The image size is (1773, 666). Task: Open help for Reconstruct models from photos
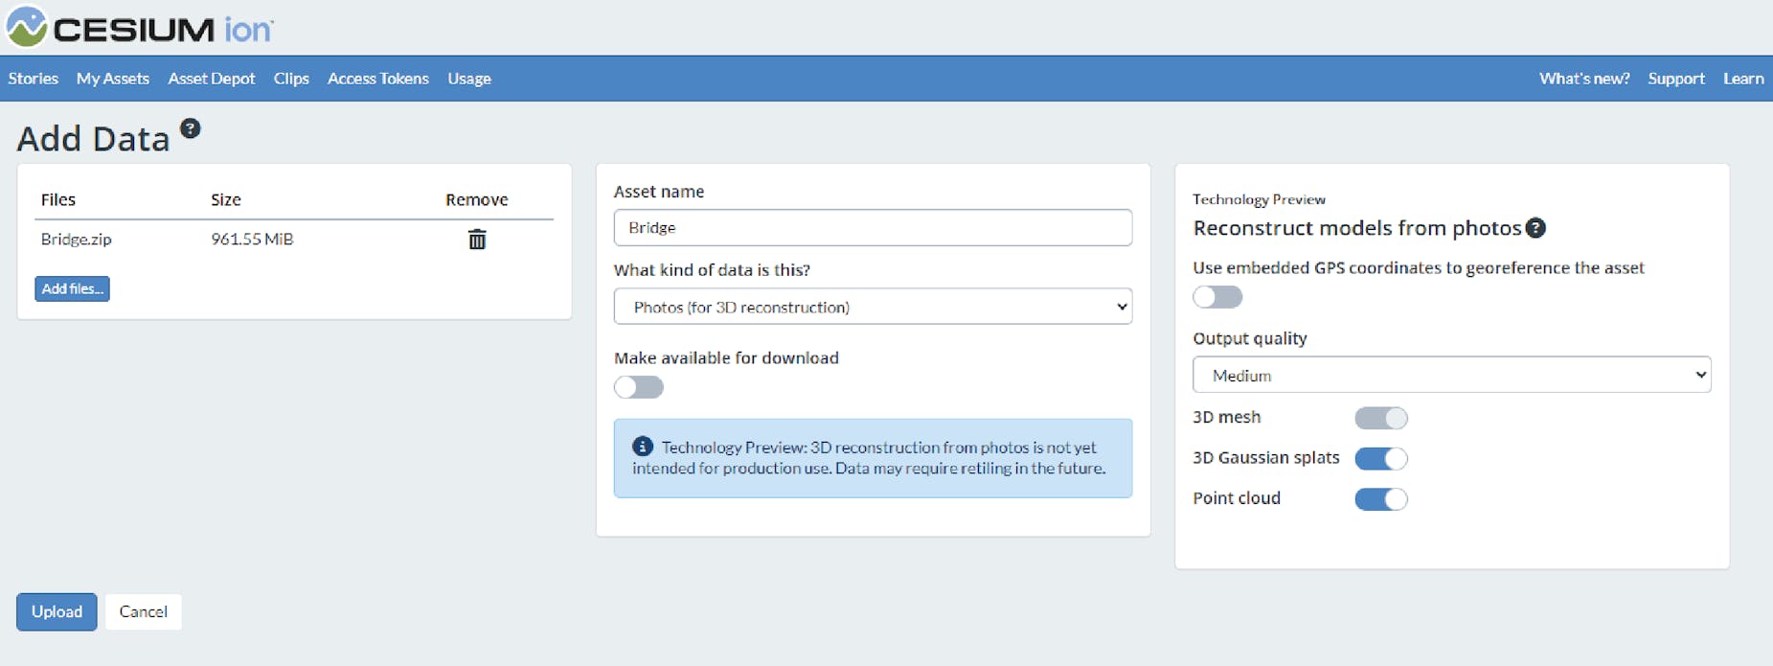1535,228
